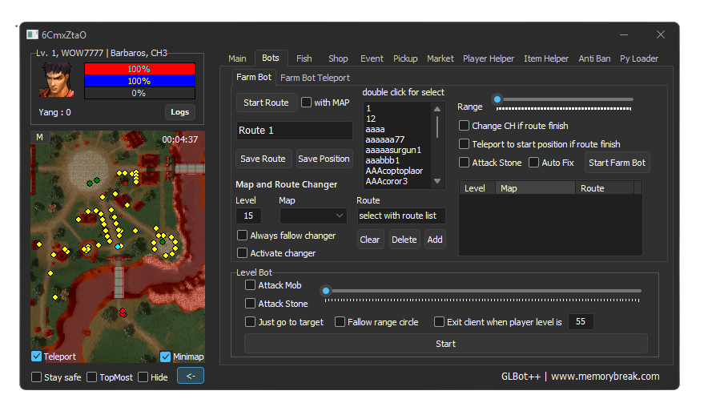The height and width of the screenshot is (407, 704).
Task: Open the Main tab
Action: [x=237, y=58]
